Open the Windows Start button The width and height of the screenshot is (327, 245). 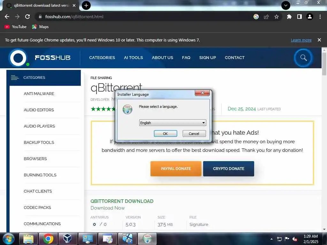click(x=8, y=239)
